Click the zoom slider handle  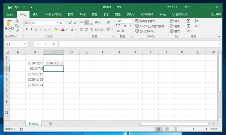(x=194, y=129)
